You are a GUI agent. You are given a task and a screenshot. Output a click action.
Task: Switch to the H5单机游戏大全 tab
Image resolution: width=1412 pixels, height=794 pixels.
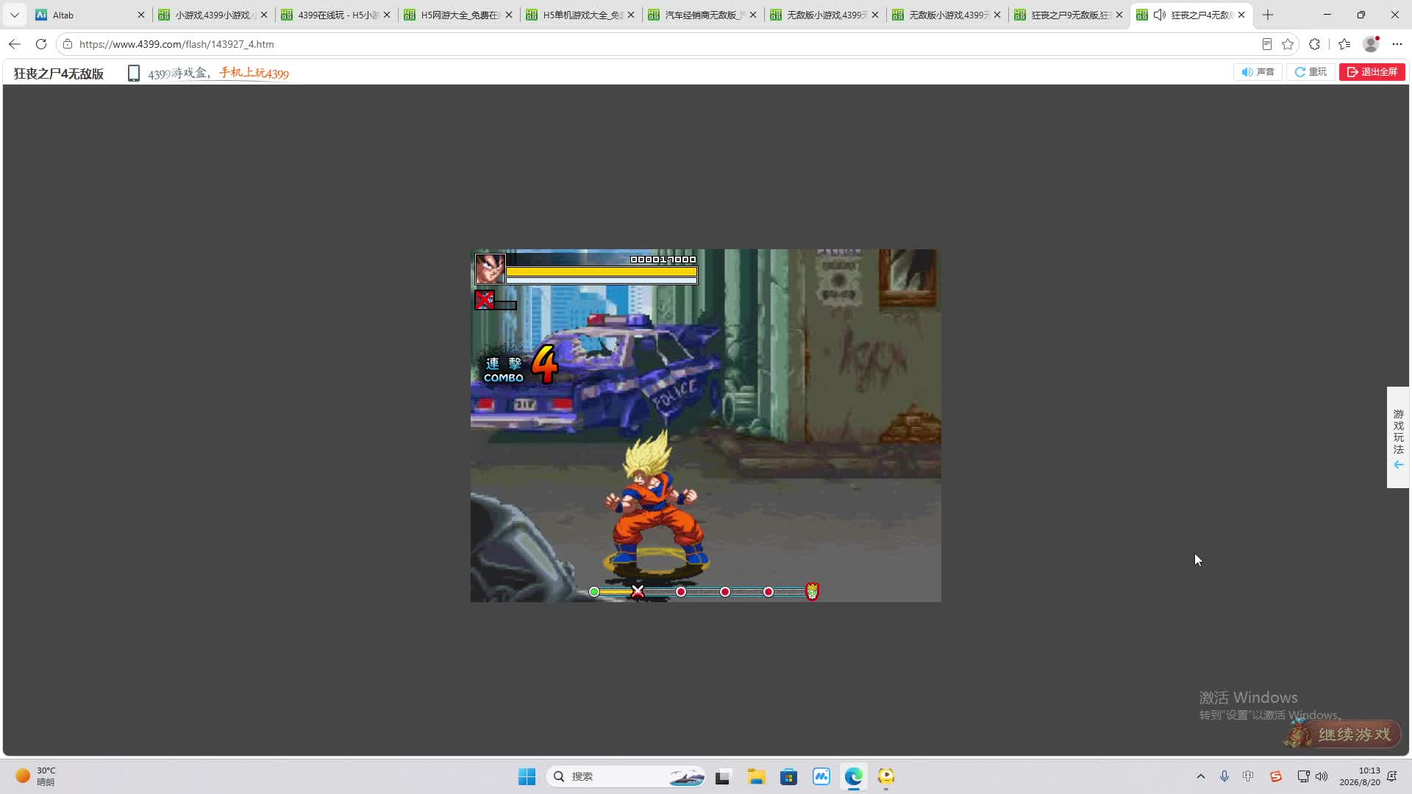(580, 15)
